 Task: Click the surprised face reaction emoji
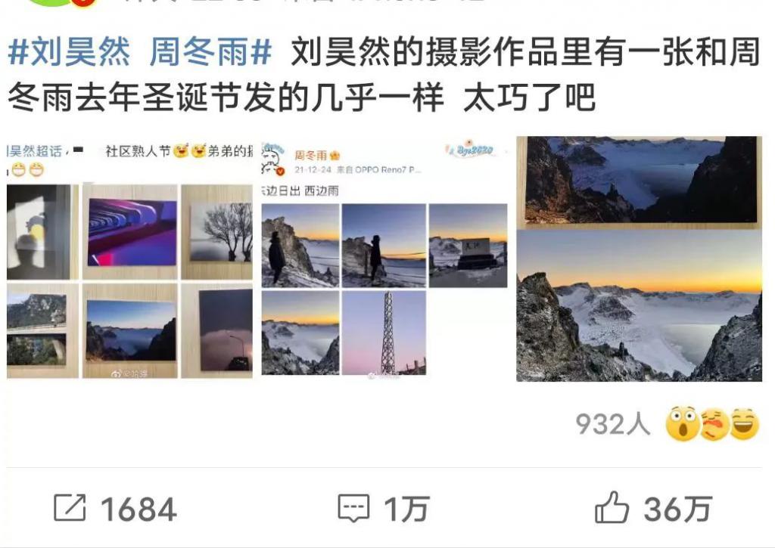tap(683, 424)
